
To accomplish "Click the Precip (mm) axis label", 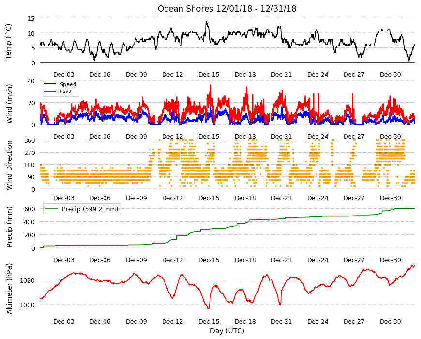I will coord(9,227).
